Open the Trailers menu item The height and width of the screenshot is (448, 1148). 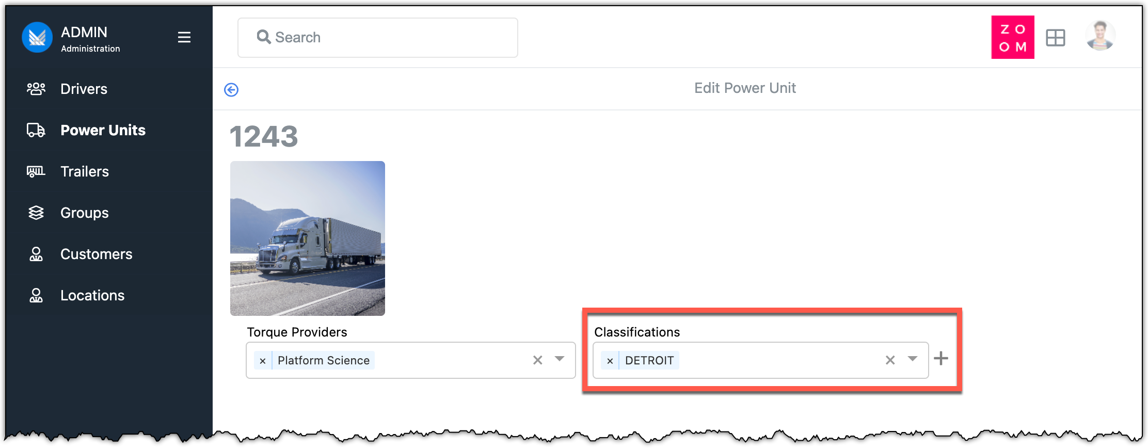coord(85,171)
